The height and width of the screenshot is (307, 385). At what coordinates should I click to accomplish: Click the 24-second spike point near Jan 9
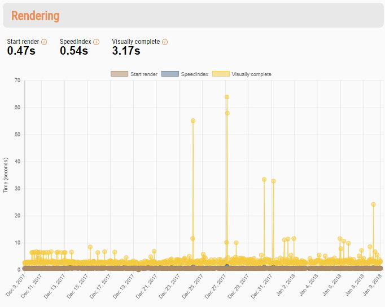point(374,204)
